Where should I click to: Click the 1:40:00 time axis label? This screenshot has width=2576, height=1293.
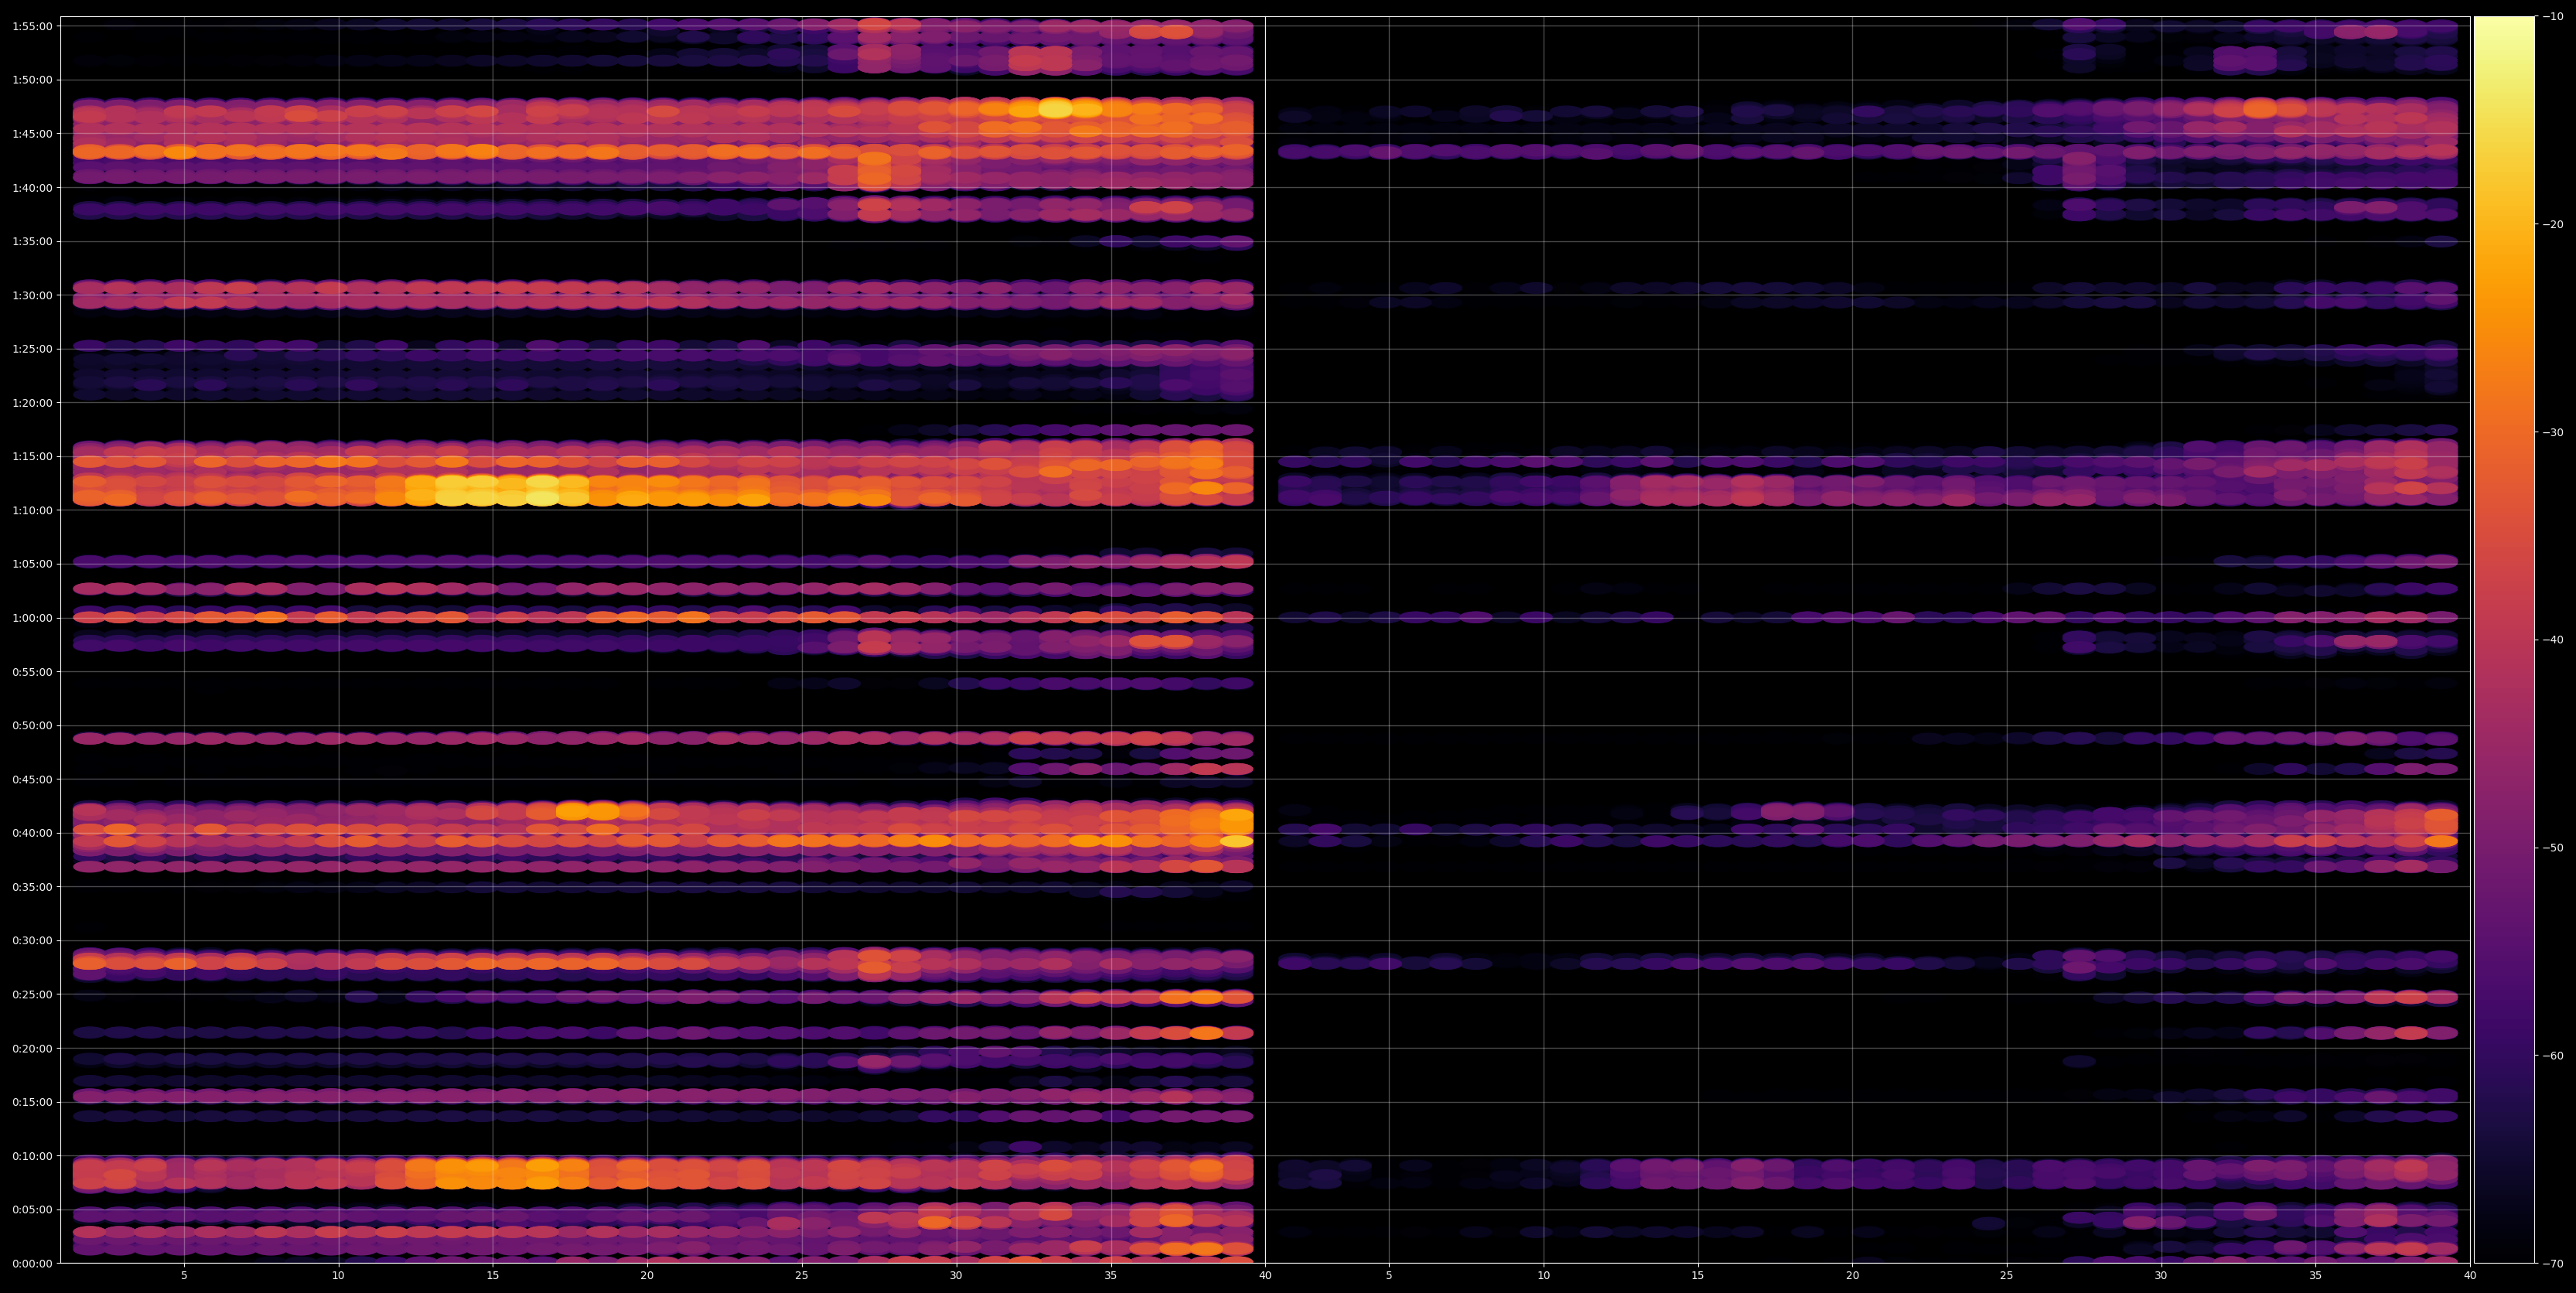32,188
